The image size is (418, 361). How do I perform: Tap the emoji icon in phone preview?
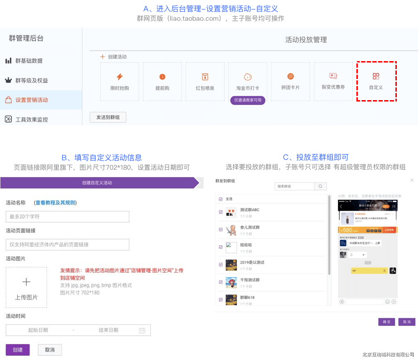pos(387,302)
